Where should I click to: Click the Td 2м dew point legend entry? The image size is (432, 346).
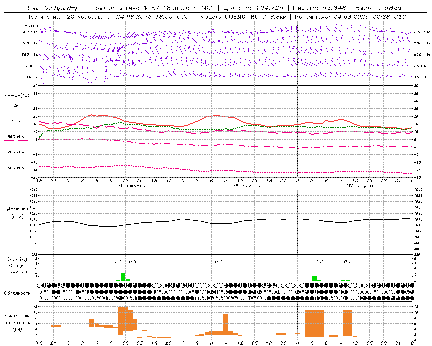16,121
